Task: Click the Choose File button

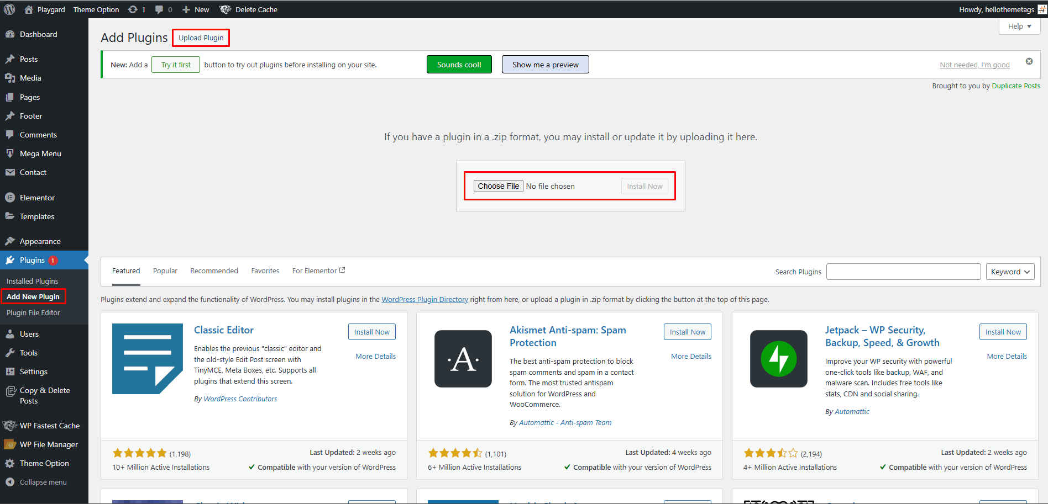Action: click(x=499, y=186)
